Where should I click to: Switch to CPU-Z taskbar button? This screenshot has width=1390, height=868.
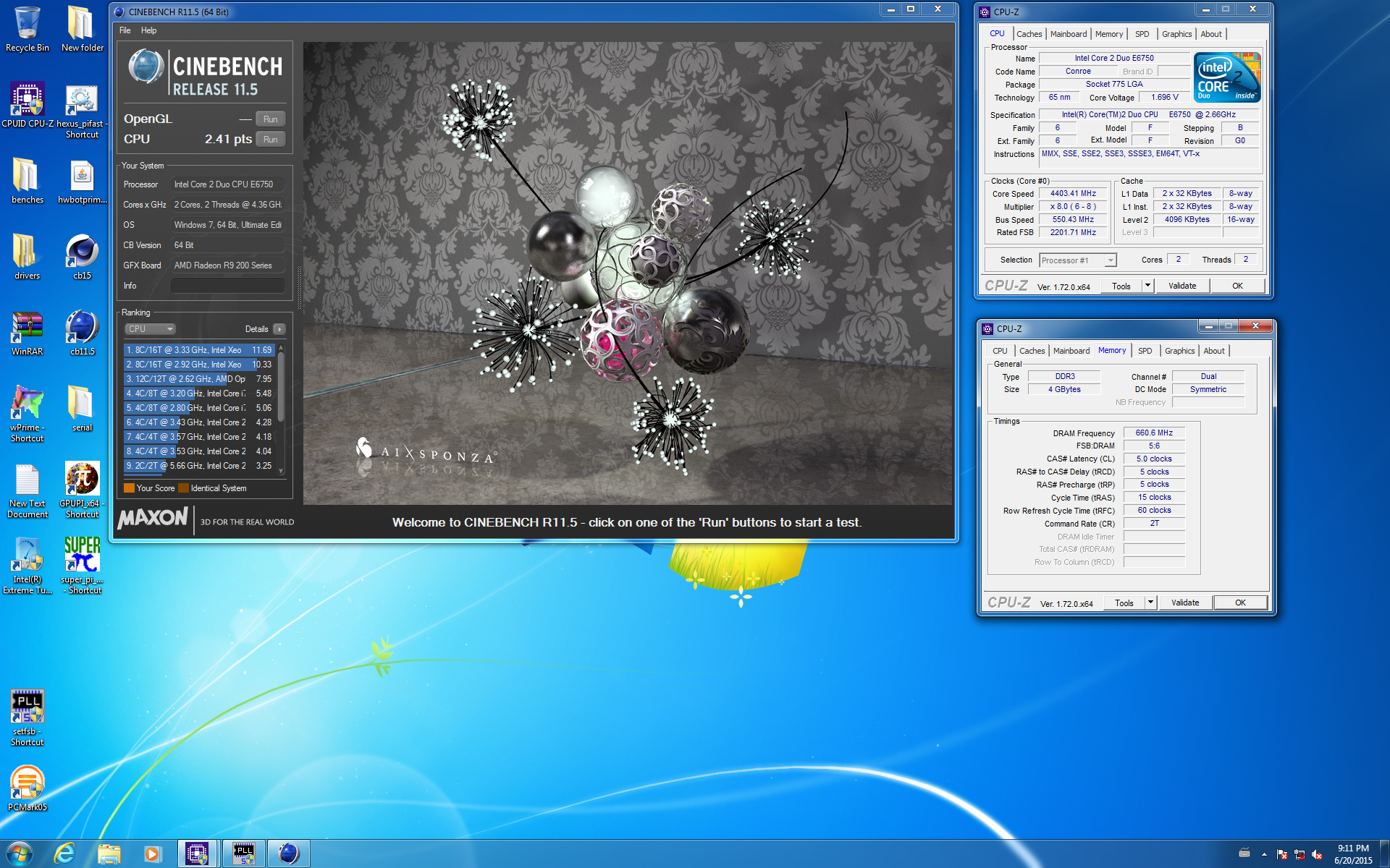(x=197, y=854)
